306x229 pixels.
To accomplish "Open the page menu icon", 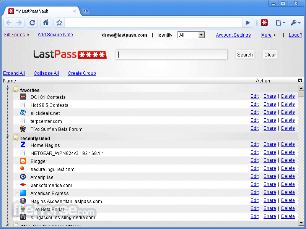I will (x=280, y=23).
